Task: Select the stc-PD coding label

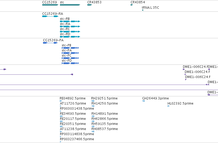Action: [67, 61]
